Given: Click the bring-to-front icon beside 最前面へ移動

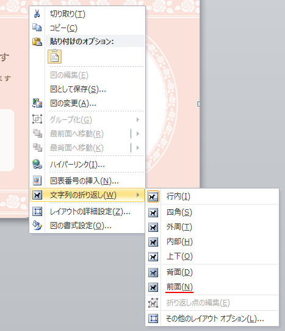Looking at the screenshot, I should coord(37,133).
